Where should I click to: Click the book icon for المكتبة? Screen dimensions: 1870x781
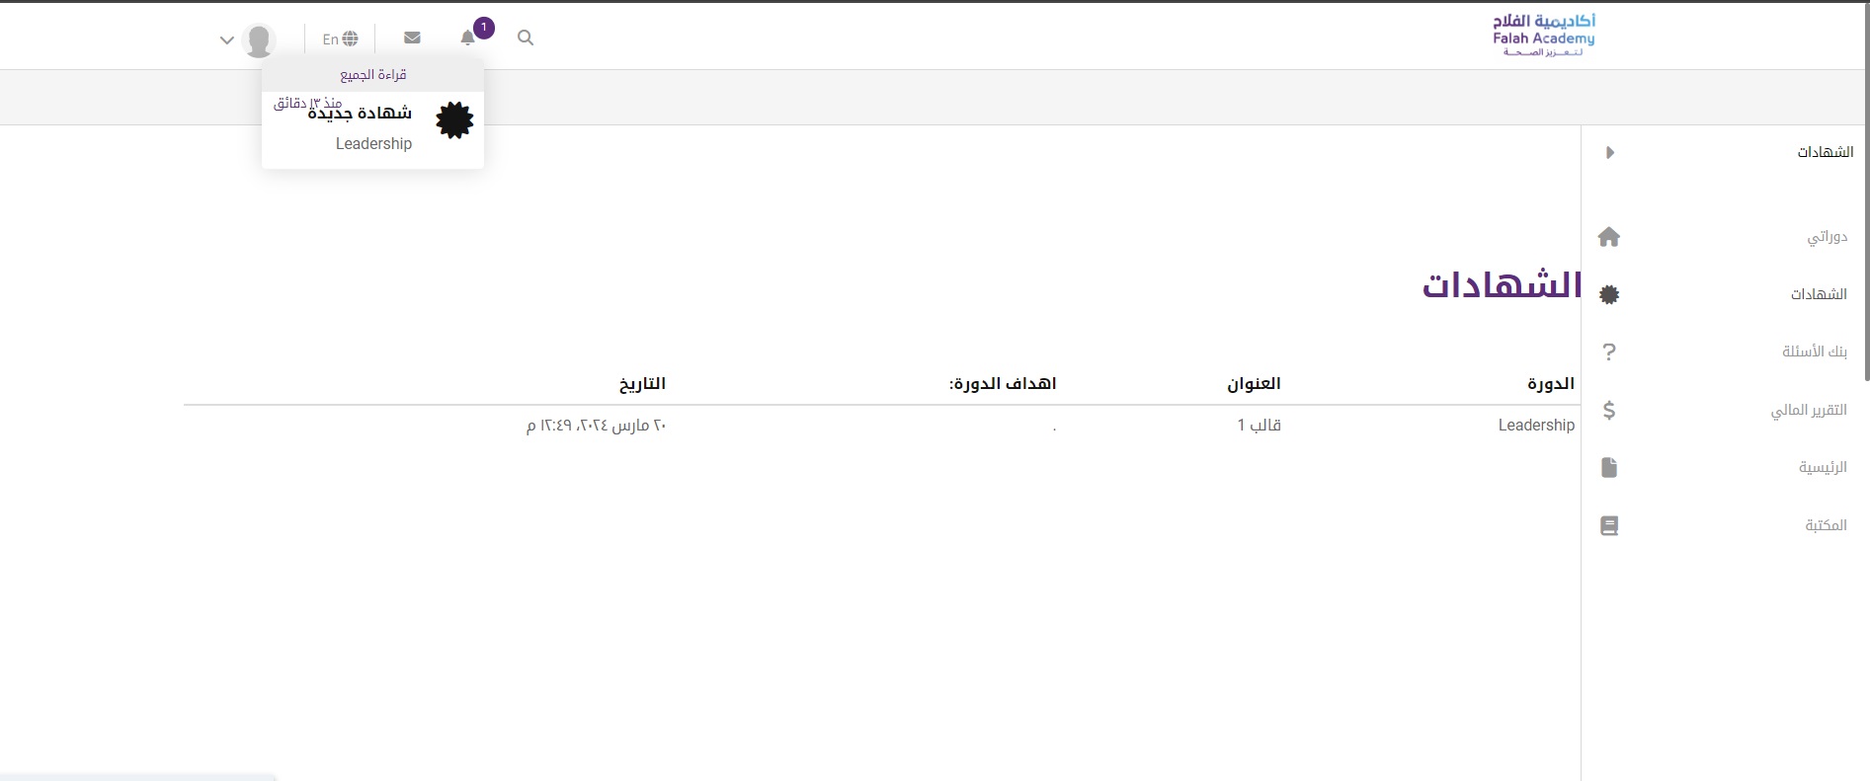coord(1608,525)
